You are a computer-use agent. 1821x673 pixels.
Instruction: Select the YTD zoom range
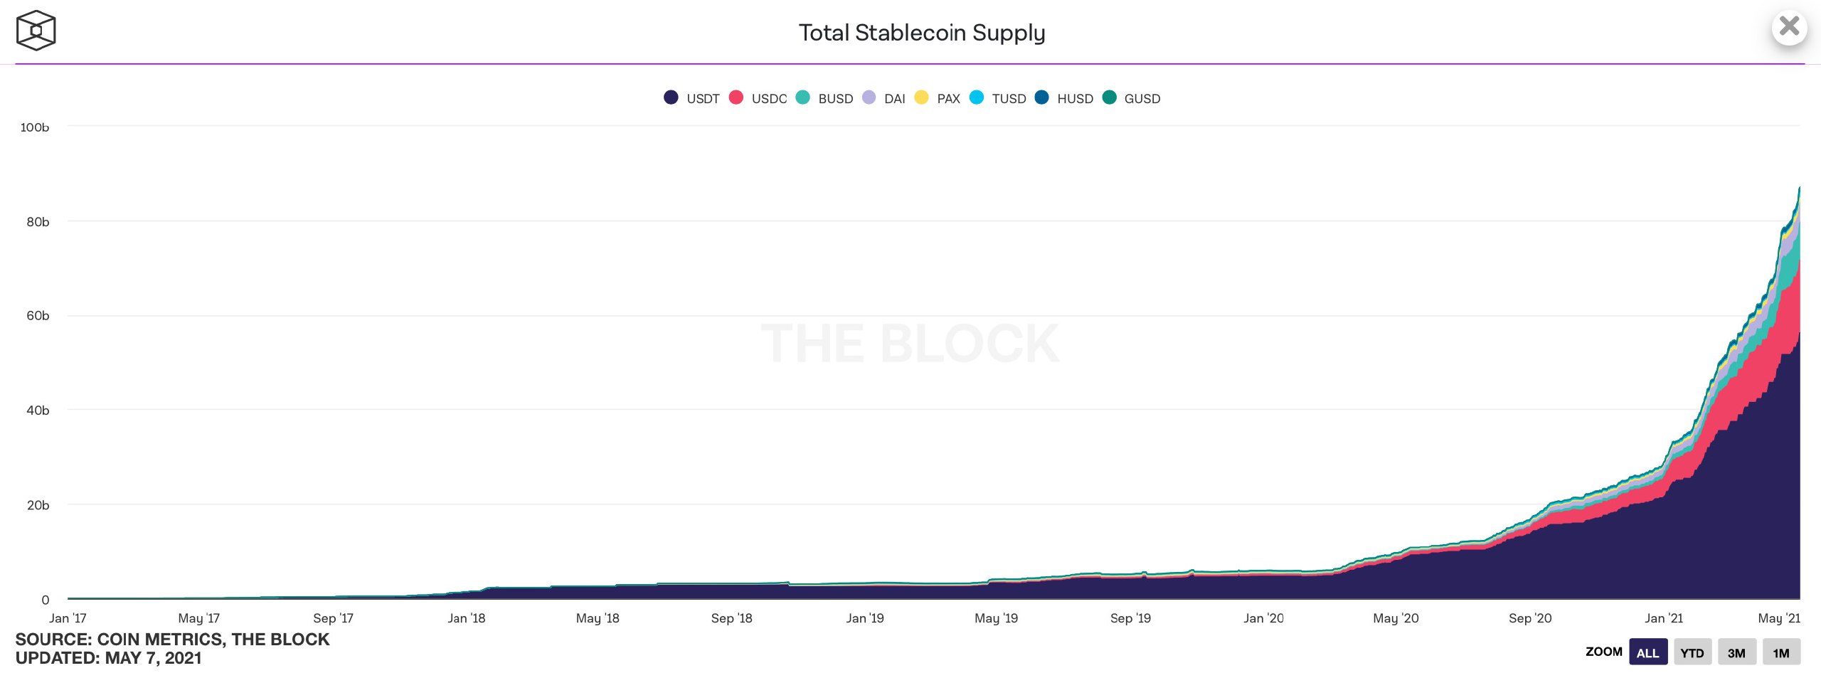click(1692, 652)
